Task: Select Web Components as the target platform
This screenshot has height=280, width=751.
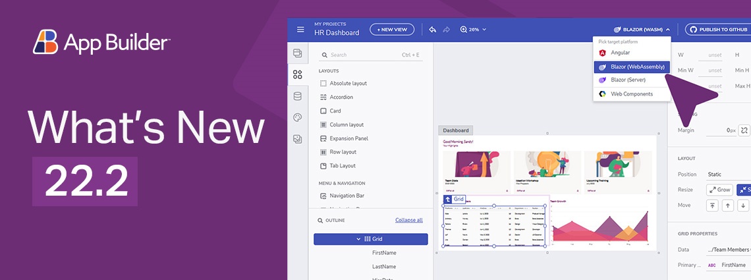Action: click(631, 94)
